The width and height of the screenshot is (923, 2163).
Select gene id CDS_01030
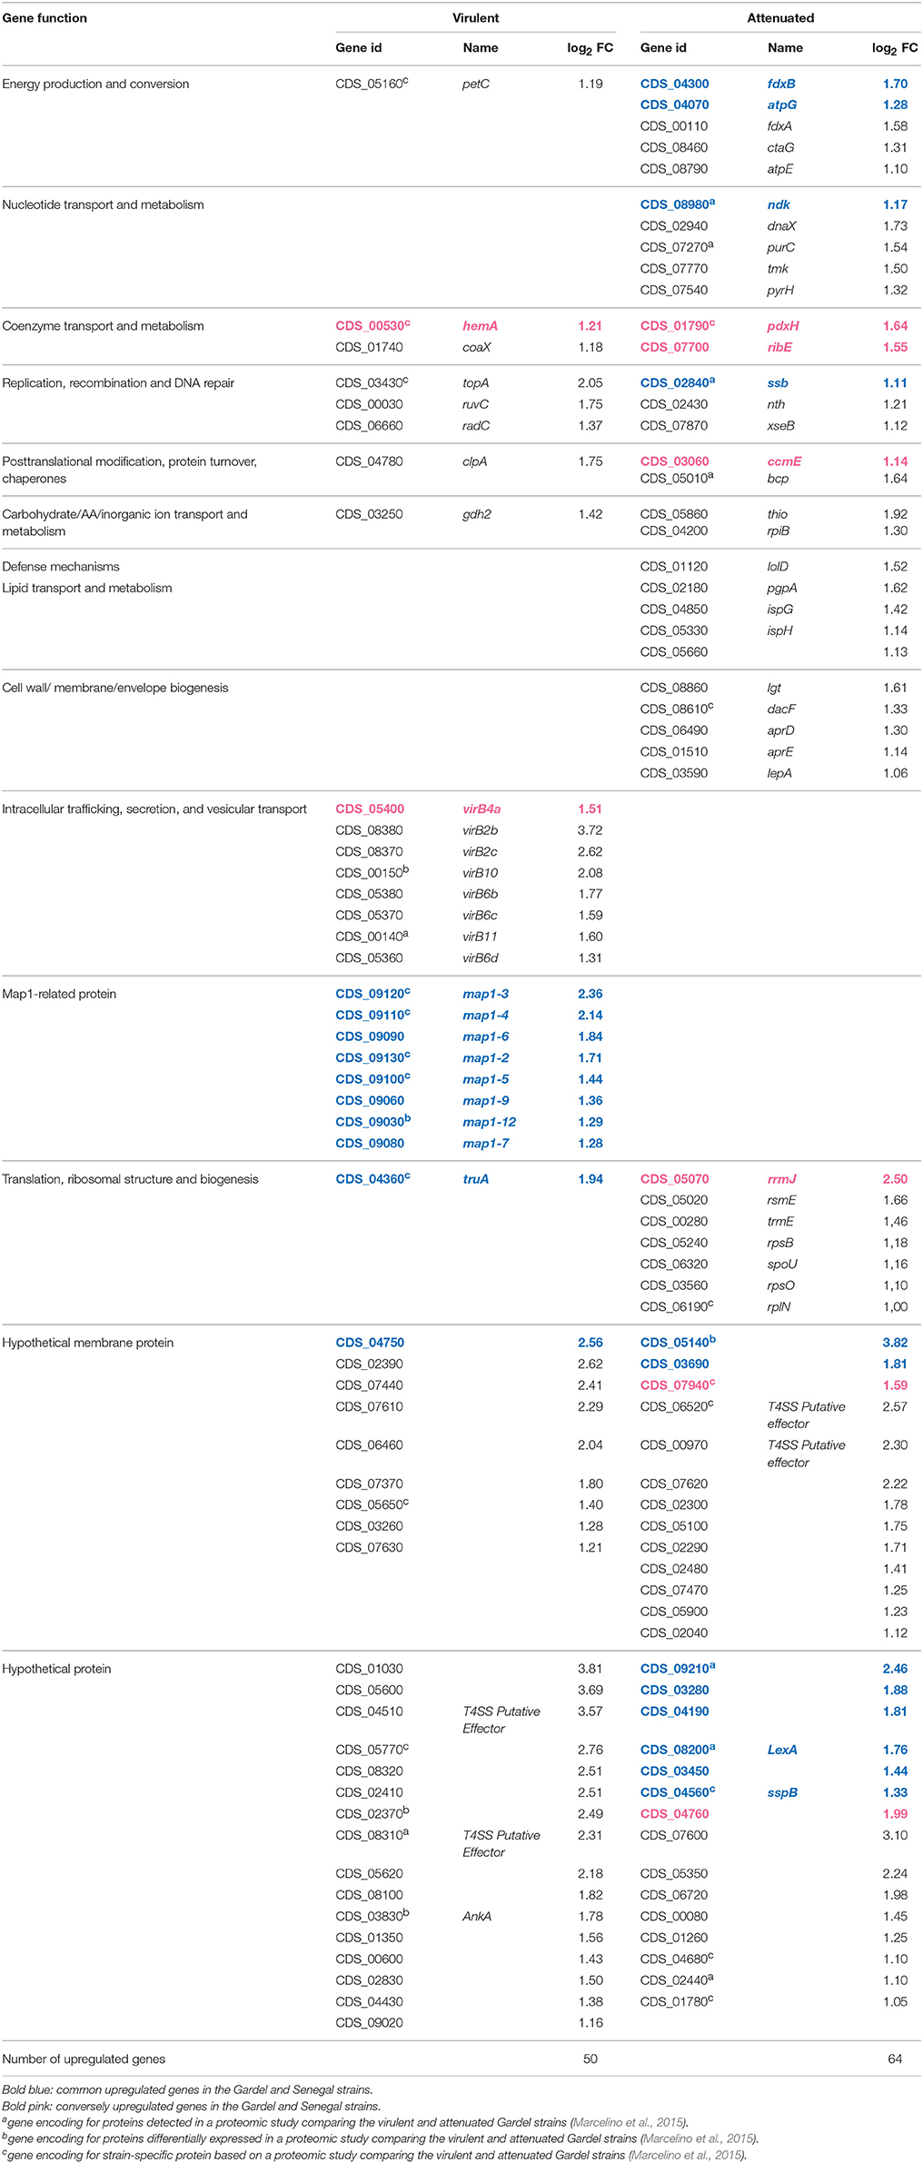point(369,1669)
